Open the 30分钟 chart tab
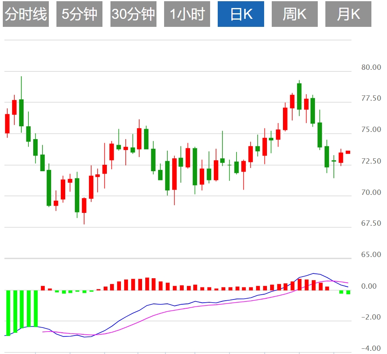Viewport: 387px width, 354px height. (133, 14)
